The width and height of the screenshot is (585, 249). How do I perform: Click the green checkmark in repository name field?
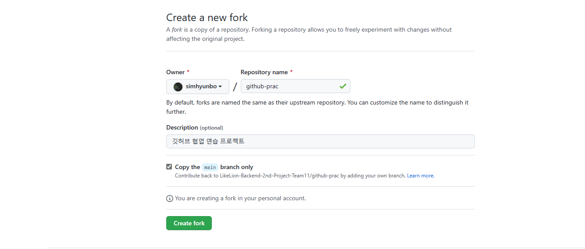coord(342,87)
